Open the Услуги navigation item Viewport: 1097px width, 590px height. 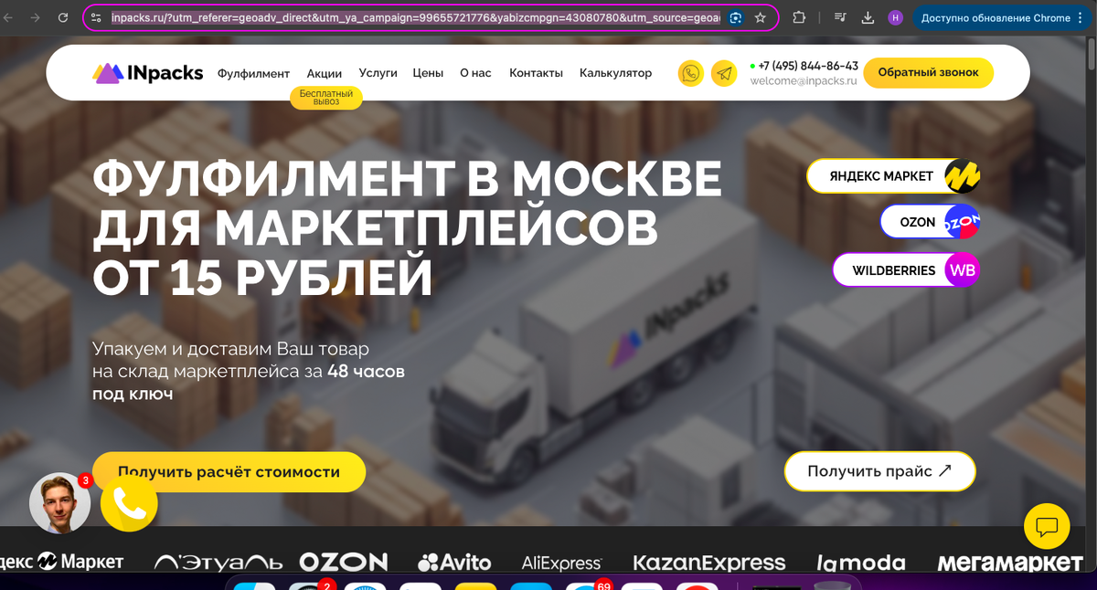point(378,73)
